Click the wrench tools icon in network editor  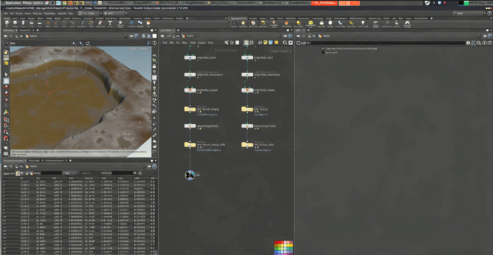pyautogui.click(x=226, y=42)
